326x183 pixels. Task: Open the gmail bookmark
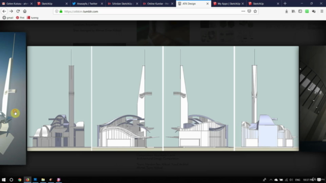pyautogui.click(x=8, y=18)
